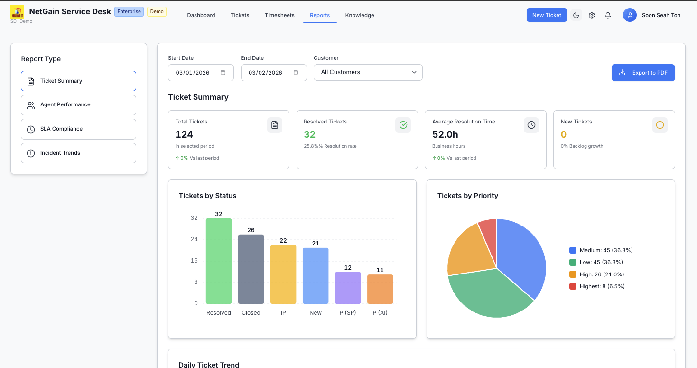
Task: Export the report with Export to PDF
Action: point(643,73)
